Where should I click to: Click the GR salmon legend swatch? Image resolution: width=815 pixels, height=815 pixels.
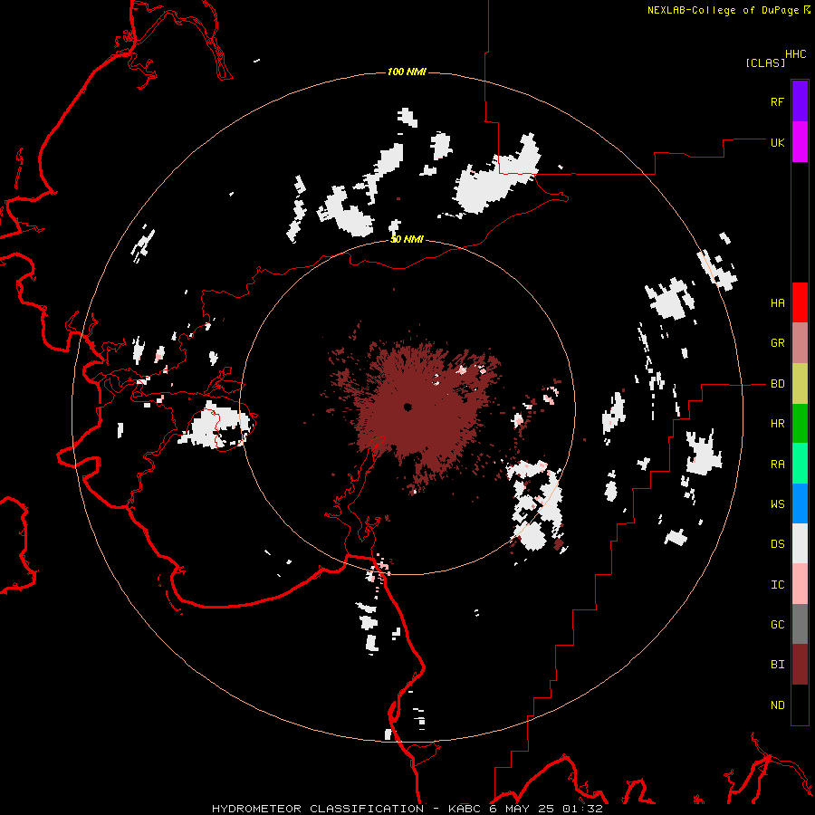[x=800, y=343]
